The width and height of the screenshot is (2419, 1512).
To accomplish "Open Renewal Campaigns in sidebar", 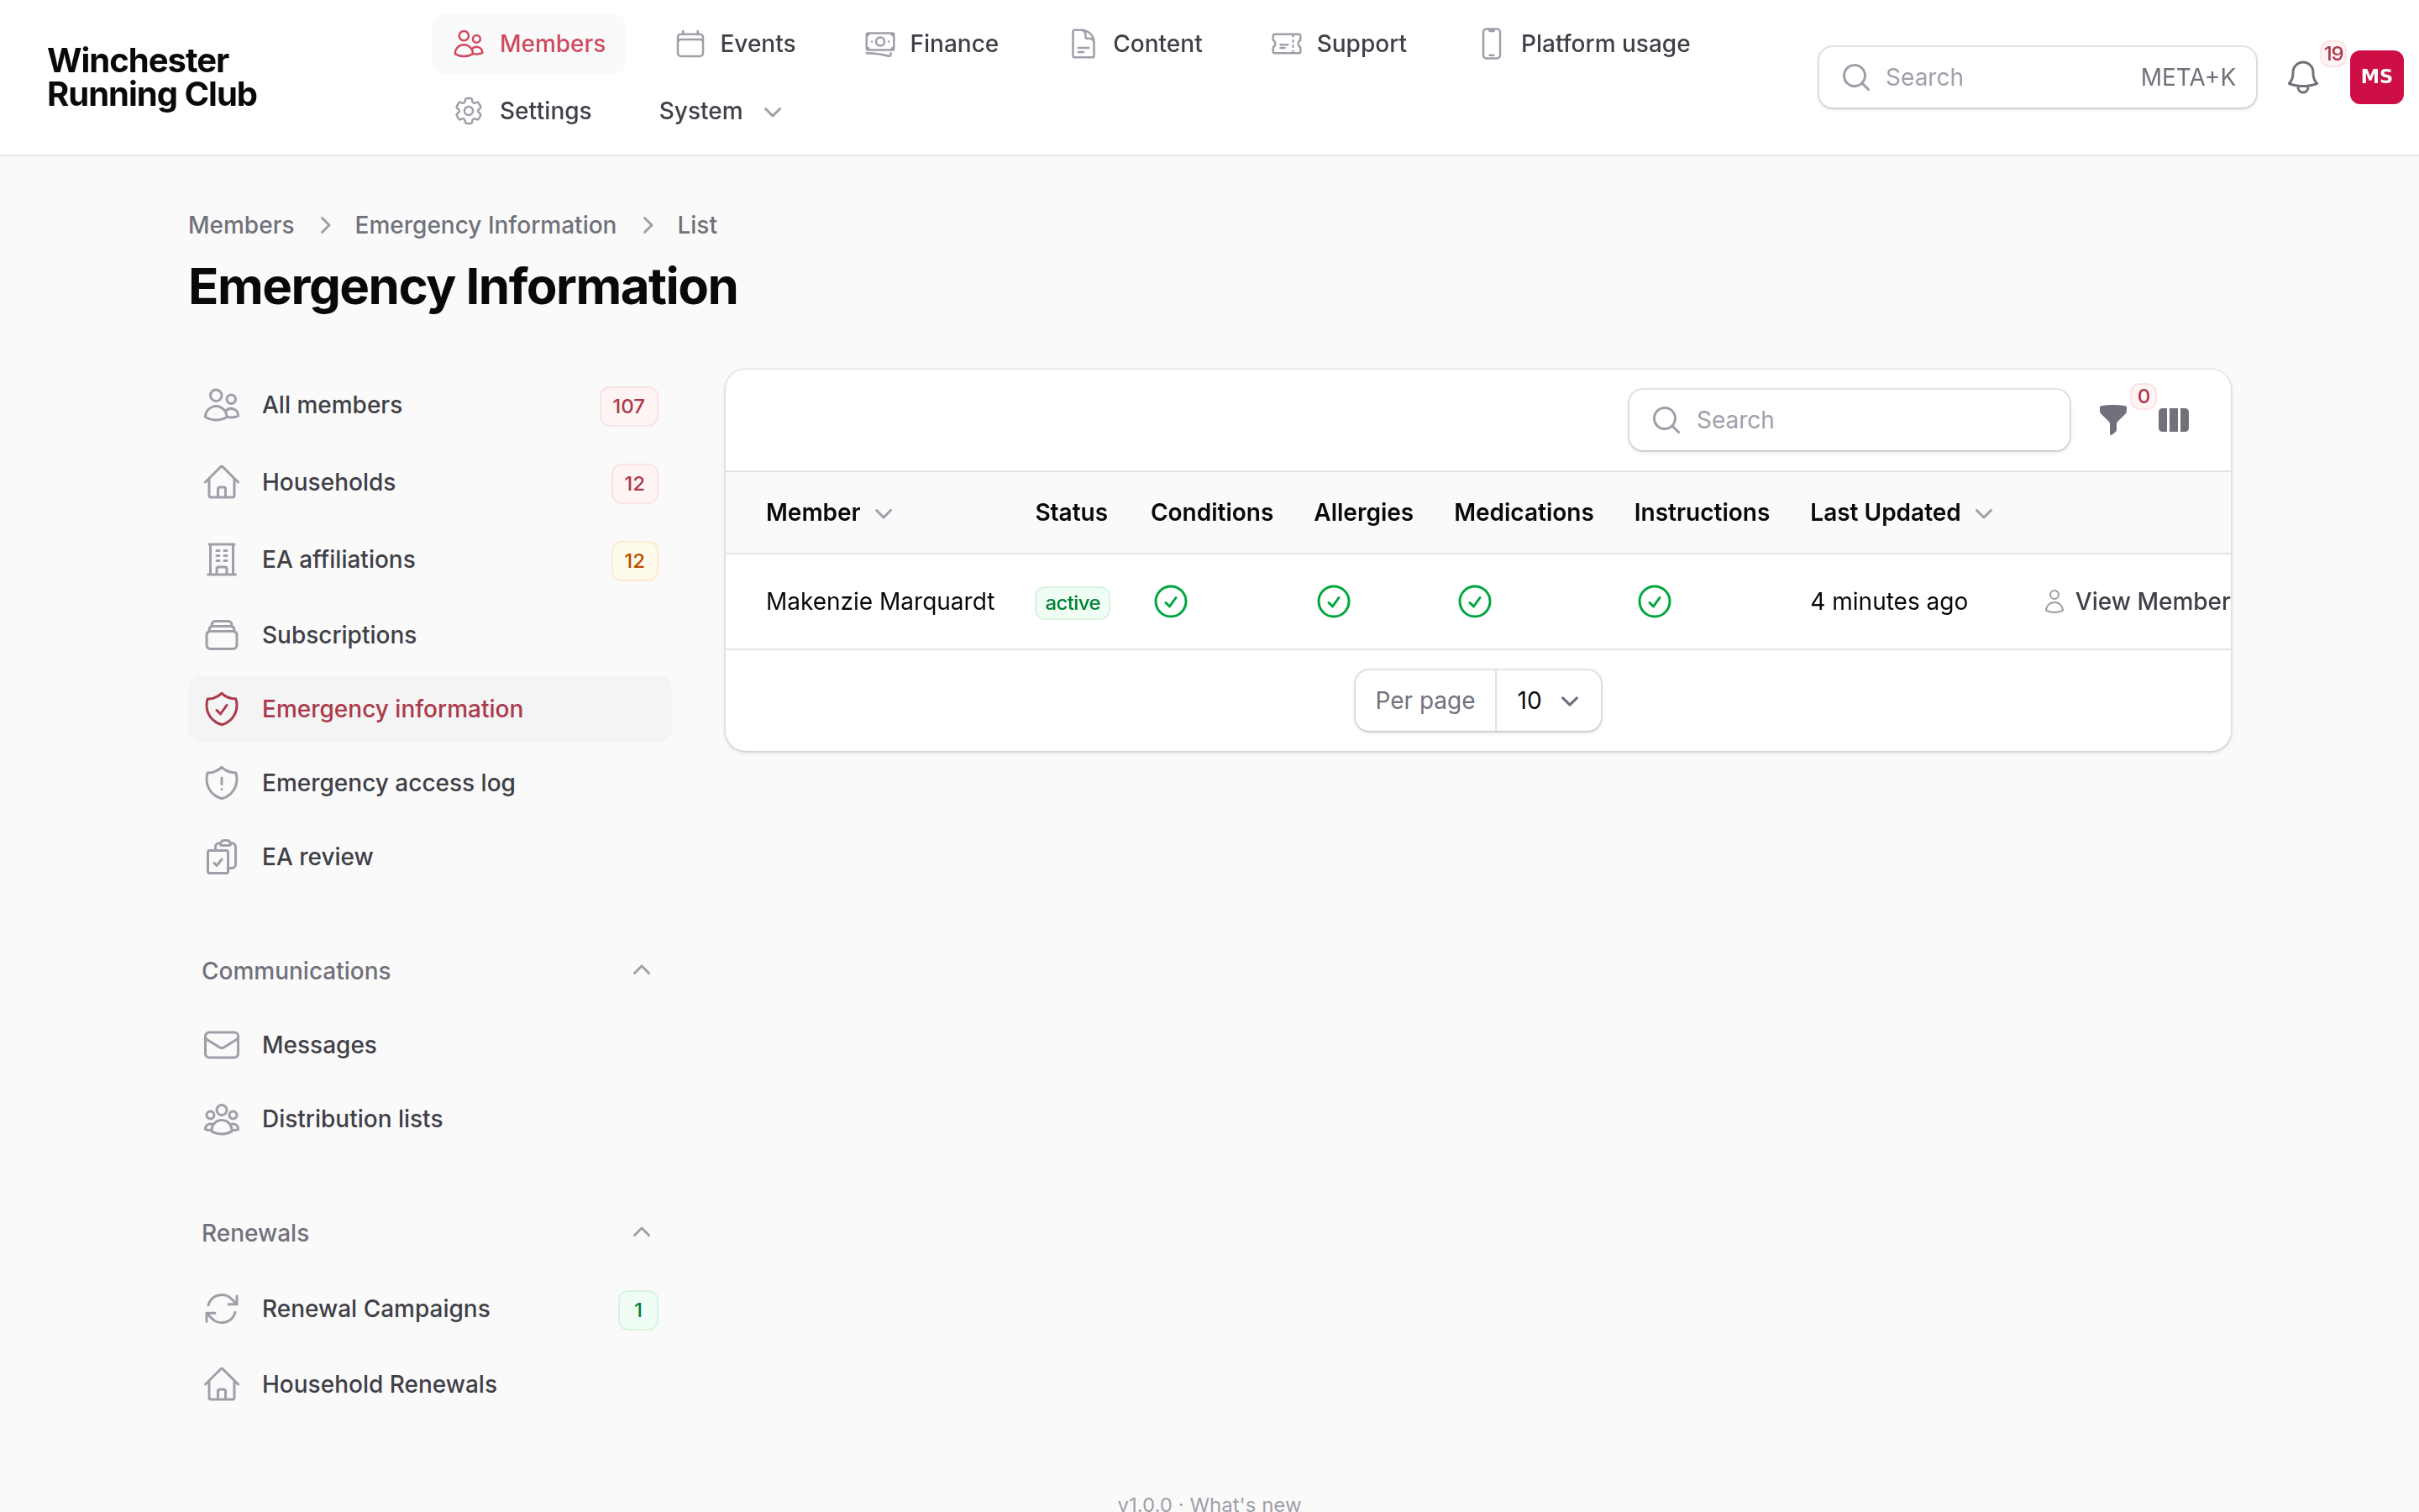I will (430, 1309).
